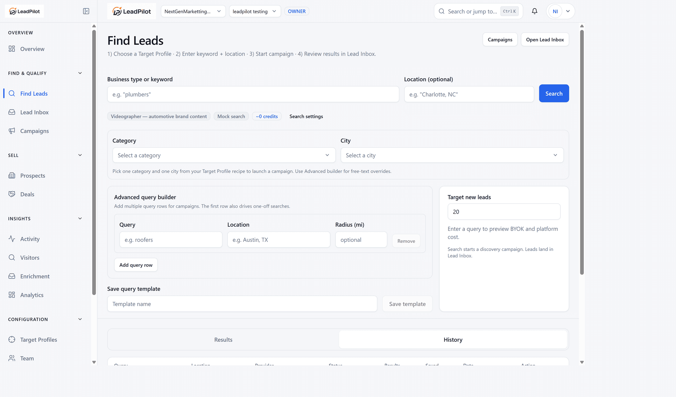The height and width of the screenshot is (397, 676).
Task: Click the ~0 credits badge
Action: tap(267, 116)
